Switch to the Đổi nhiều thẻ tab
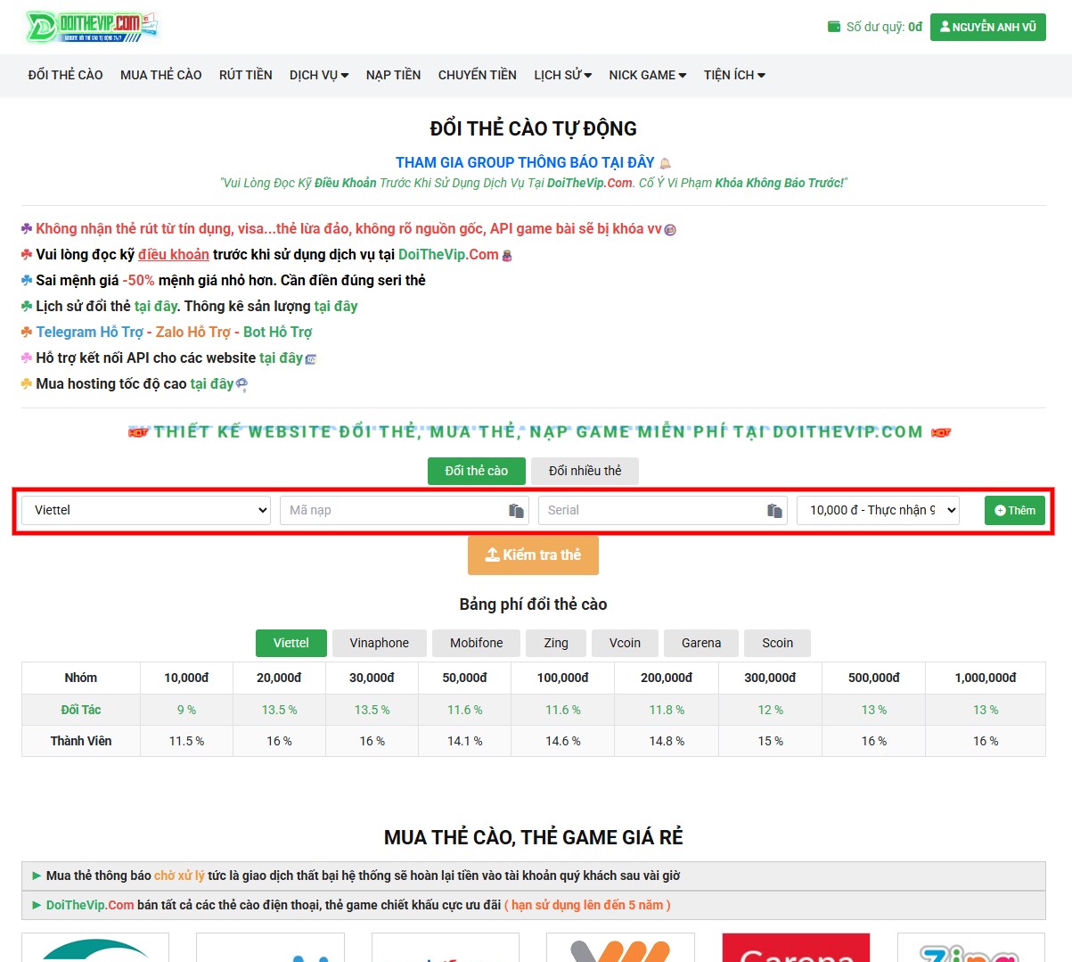Image resolution: width=1072 pixels, height=962 pixels. [x=585, y=471]
